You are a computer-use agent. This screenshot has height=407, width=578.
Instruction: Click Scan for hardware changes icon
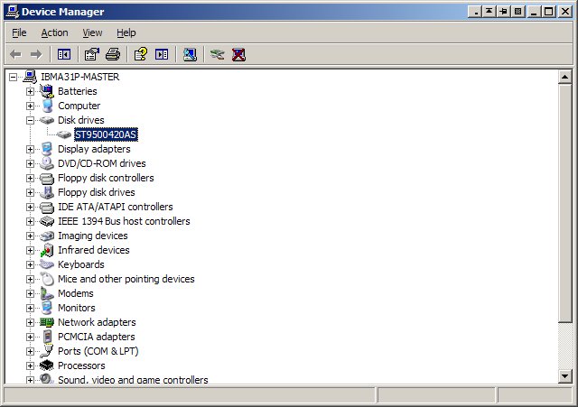190,54
